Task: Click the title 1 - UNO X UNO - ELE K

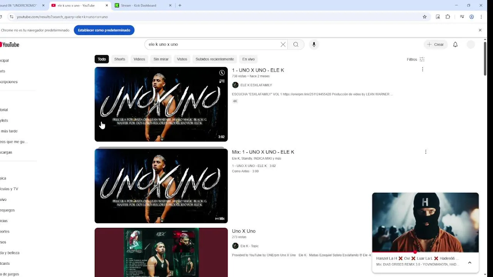Action: pos(258,70)
